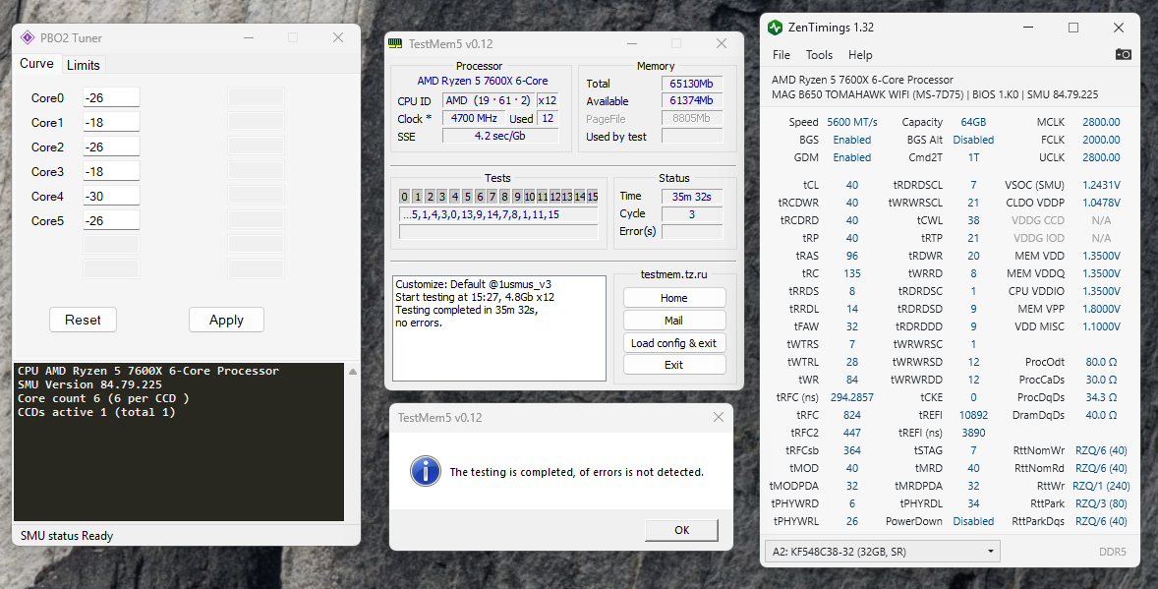Click SMU status Ready in status bar
The image size is (1158, 589).
67,536
